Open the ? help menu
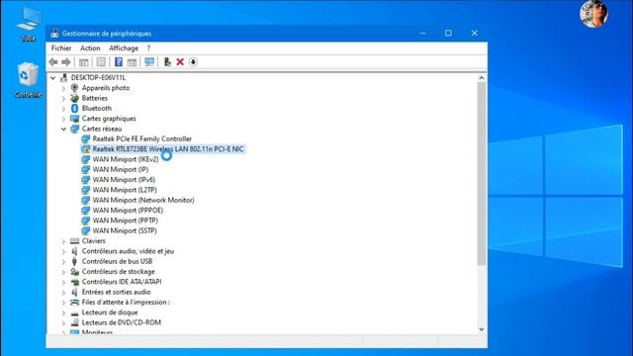Viewport: 633px width, 356px height. coord(148,48)
